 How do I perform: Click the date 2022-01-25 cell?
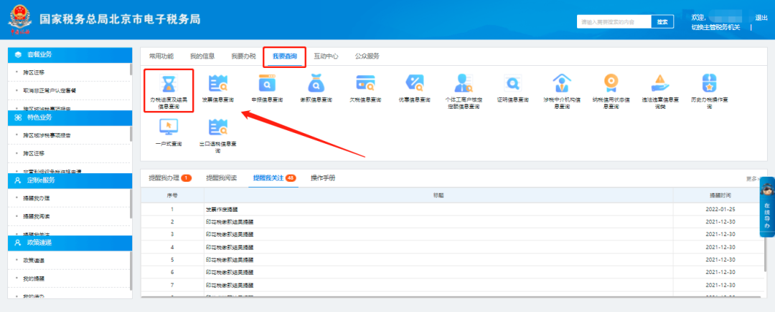coord(719,210)
